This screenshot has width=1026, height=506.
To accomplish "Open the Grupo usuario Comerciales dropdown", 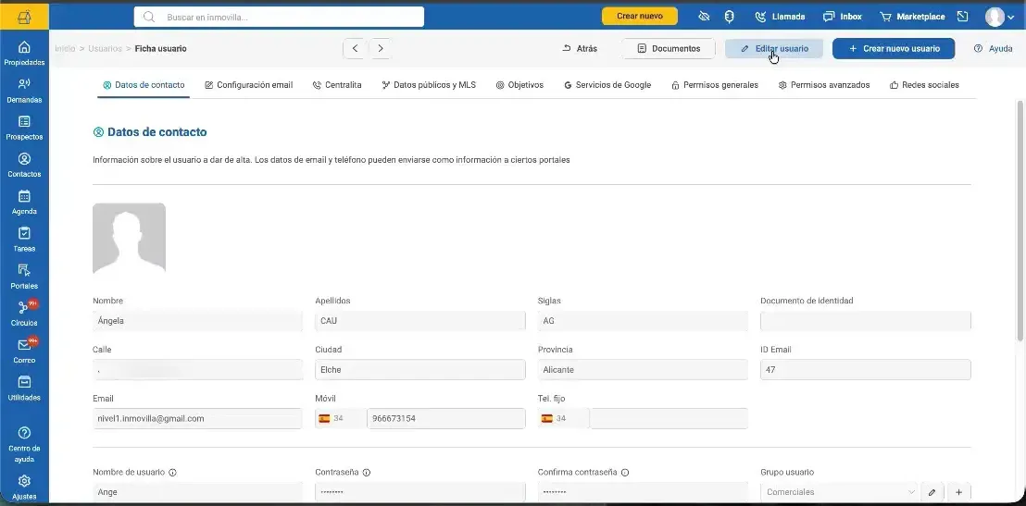I will pyautogui.click(x=840, y=491).
